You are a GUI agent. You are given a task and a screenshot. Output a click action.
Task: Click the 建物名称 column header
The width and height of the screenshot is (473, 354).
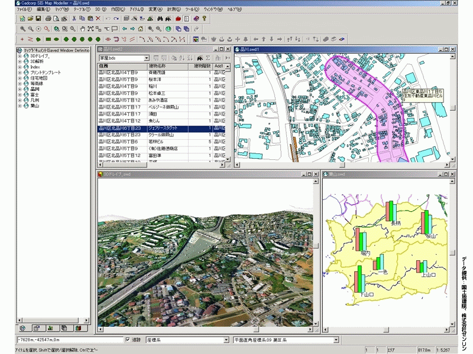click(x=158, y=66)
